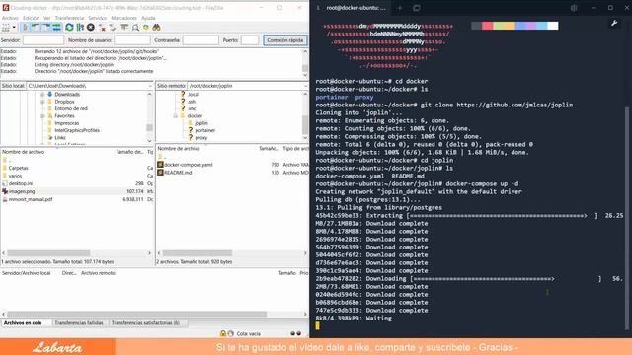Image resolution: width=632 pixels, height=355 pixels.
Task: Expand the Dropbox folder in local tree
Action: 42,102
